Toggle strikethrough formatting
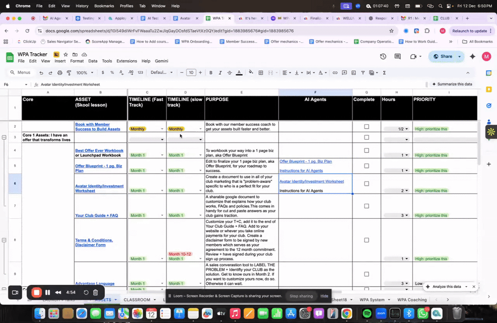The width and height of the screenshot is (497, 323). 230,73
